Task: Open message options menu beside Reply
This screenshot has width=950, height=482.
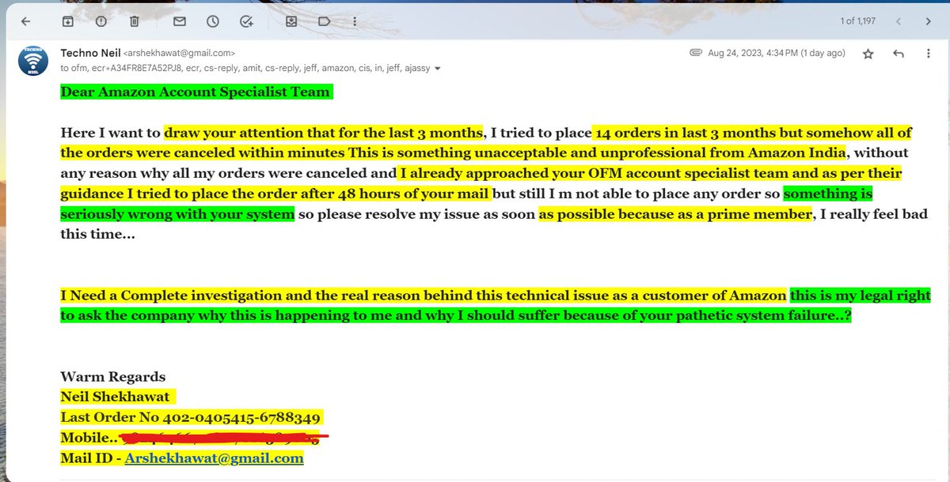Action: [x=928, y=54]
